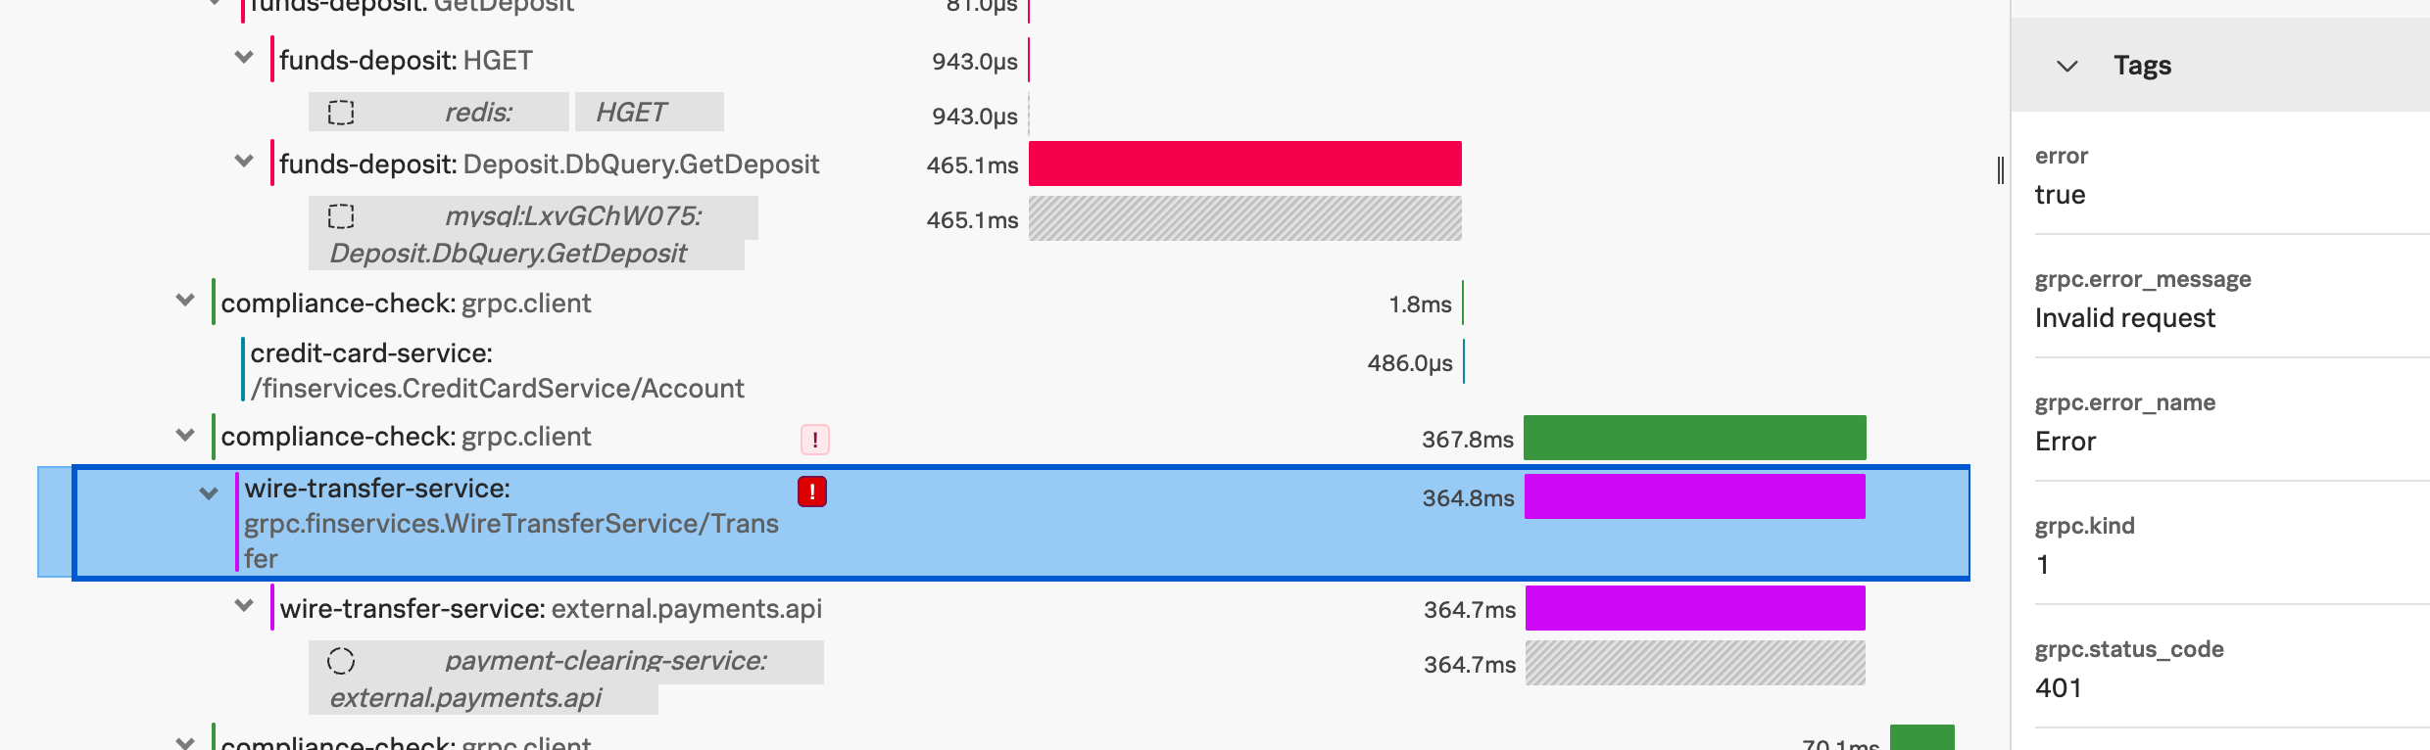Click the red 465.1ms GetDeposit duration bar
Image resolution: width=2430 pixels, height=750 pixels.
pos(1244,164)
